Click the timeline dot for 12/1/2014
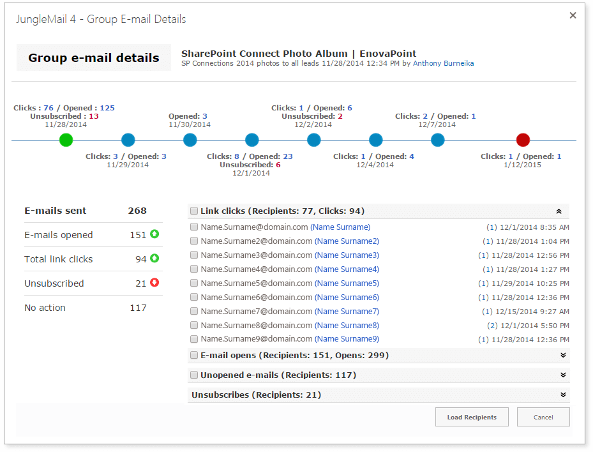 [x=251, y=140]
